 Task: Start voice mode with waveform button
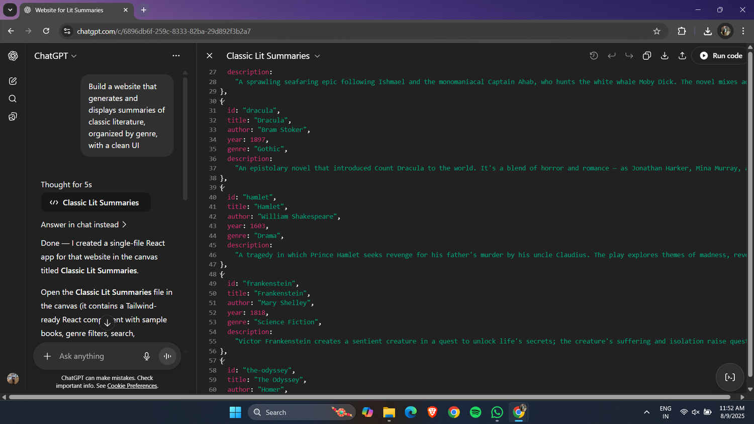(167, 356)
